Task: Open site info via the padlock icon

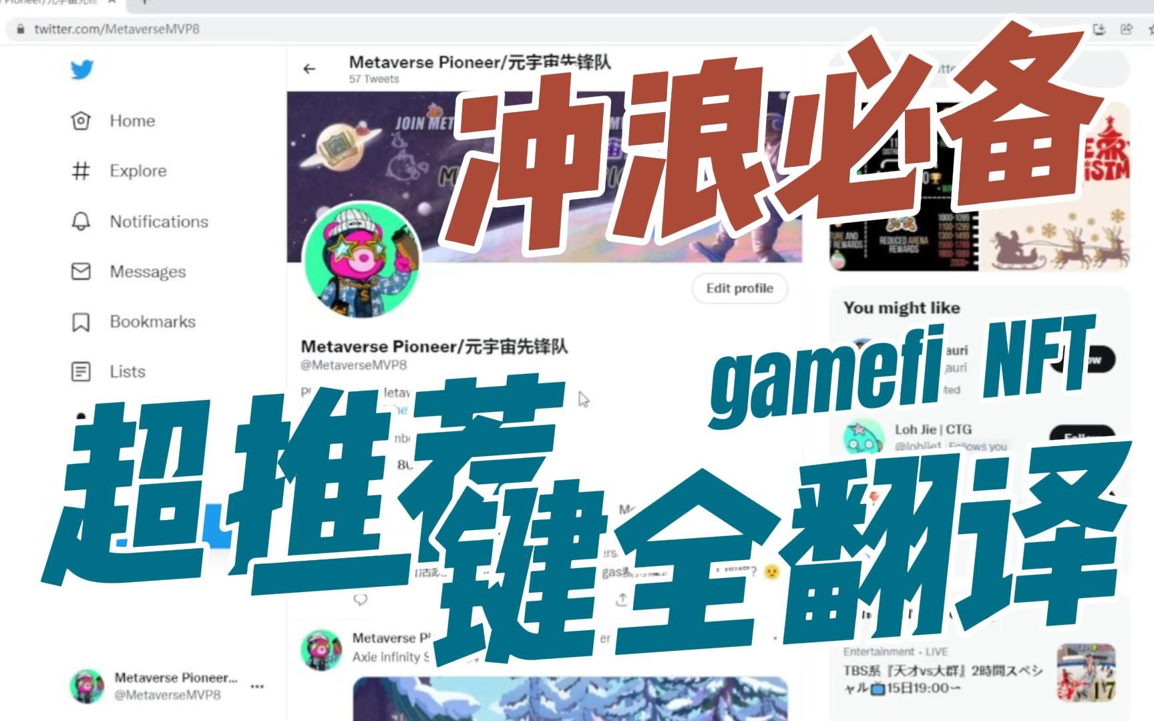Action: [x=22, y=29]
